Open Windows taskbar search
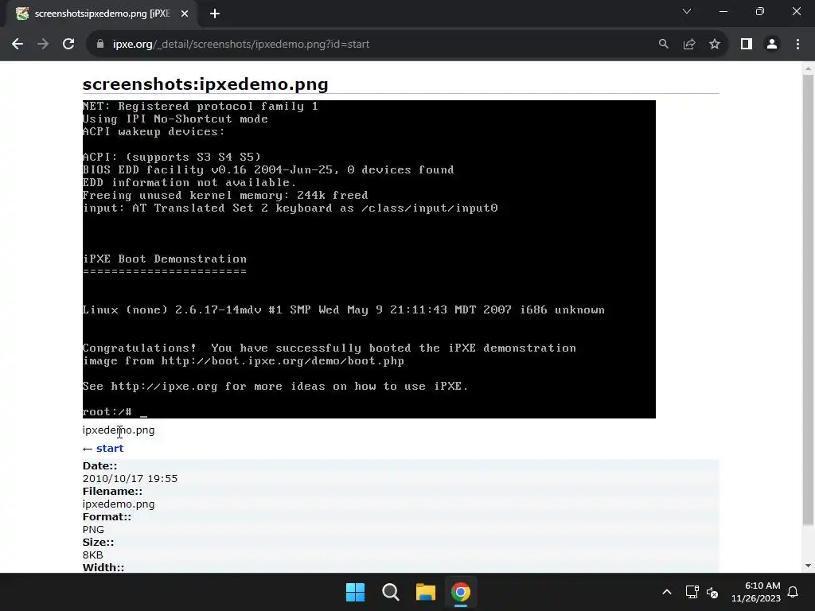The height and width of the screenshot is (611, 815). click(390, 592)
